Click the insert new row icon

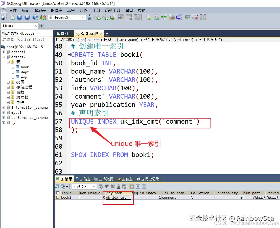click(101, 187)
